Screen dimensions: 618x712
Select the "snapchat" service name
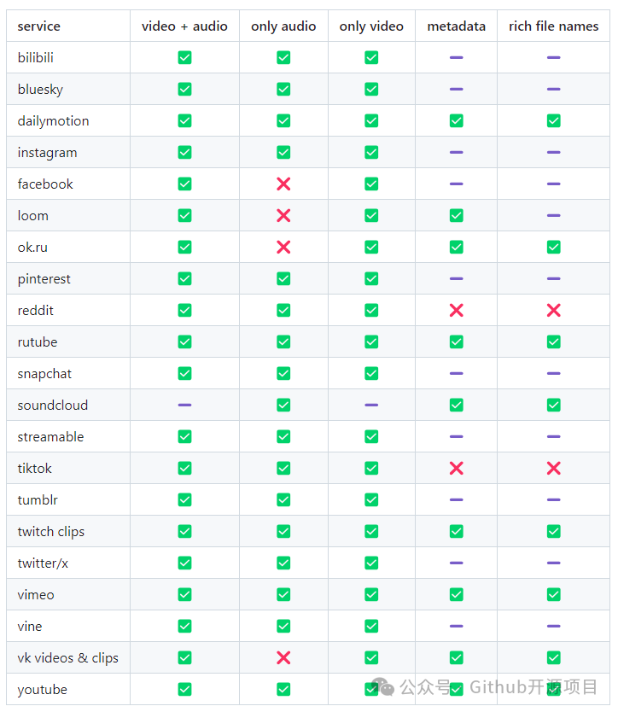(x=44, y=374)
